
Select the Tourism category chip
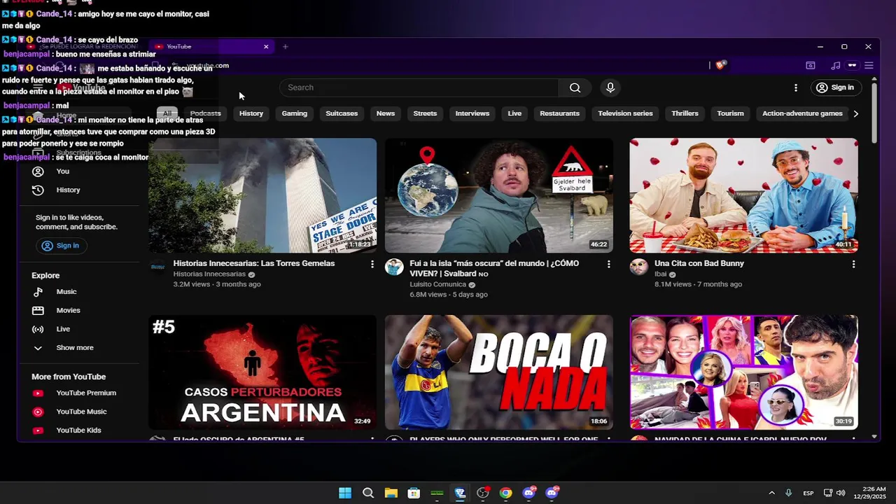[x=730, y=113]
